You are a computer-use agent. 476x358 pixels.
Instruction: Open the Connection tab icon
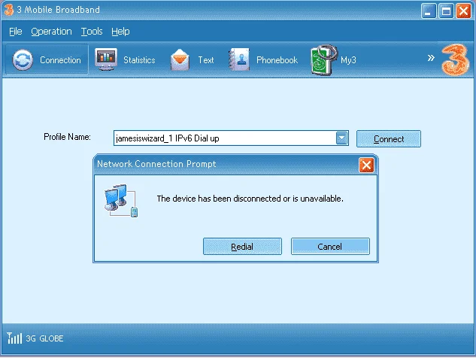(x=23, y=60)
